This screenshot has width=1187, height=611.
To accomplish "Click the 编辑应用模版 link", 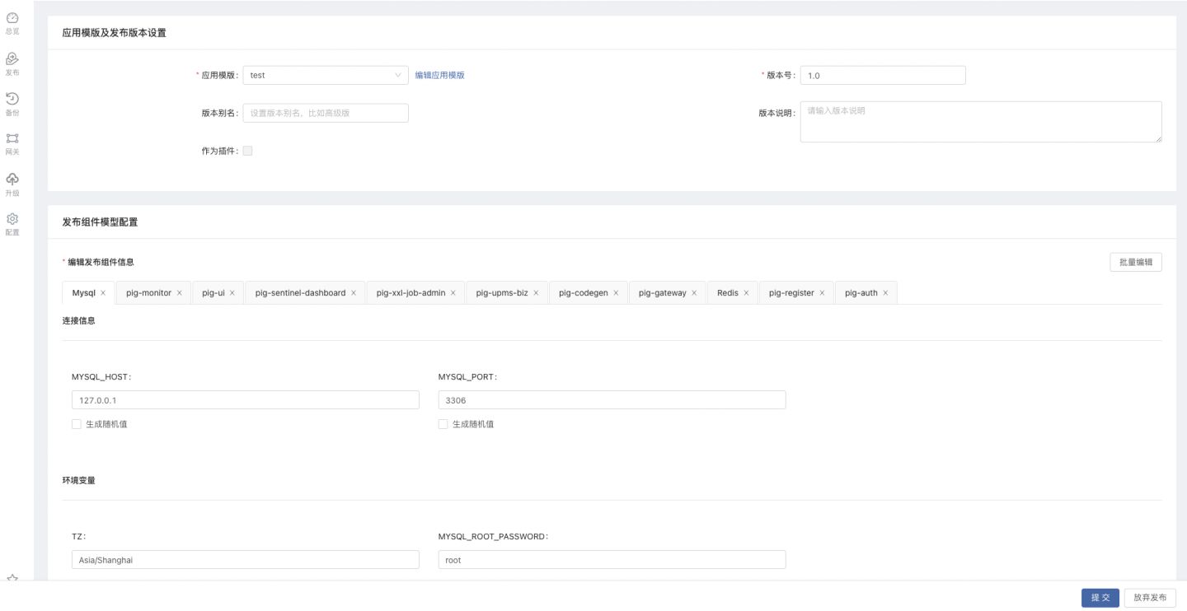I will tap(439, 75).
